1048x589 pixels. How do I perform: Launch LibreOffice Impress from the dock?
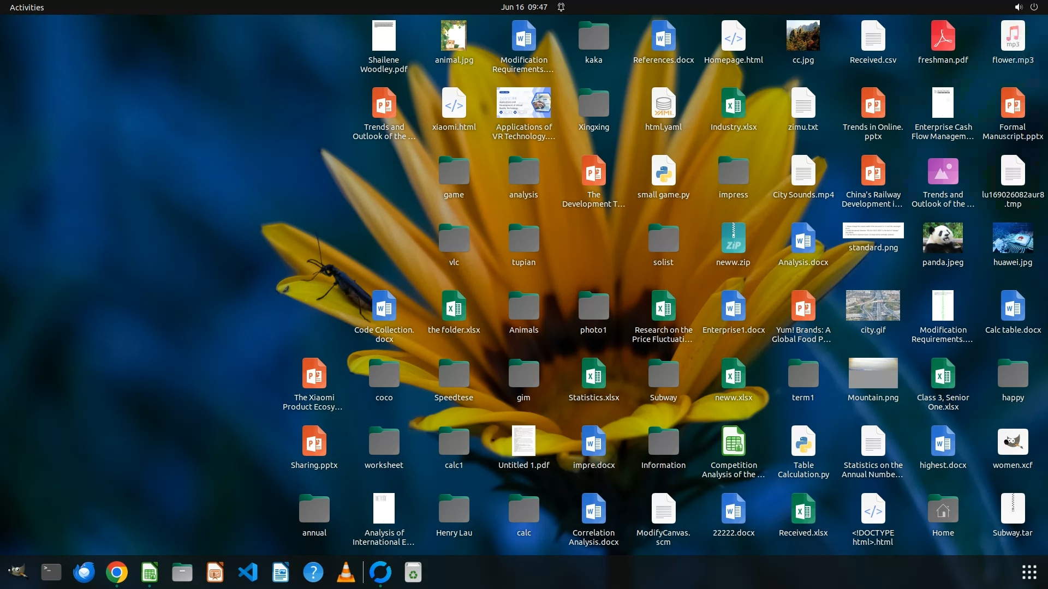pos(215,572)
